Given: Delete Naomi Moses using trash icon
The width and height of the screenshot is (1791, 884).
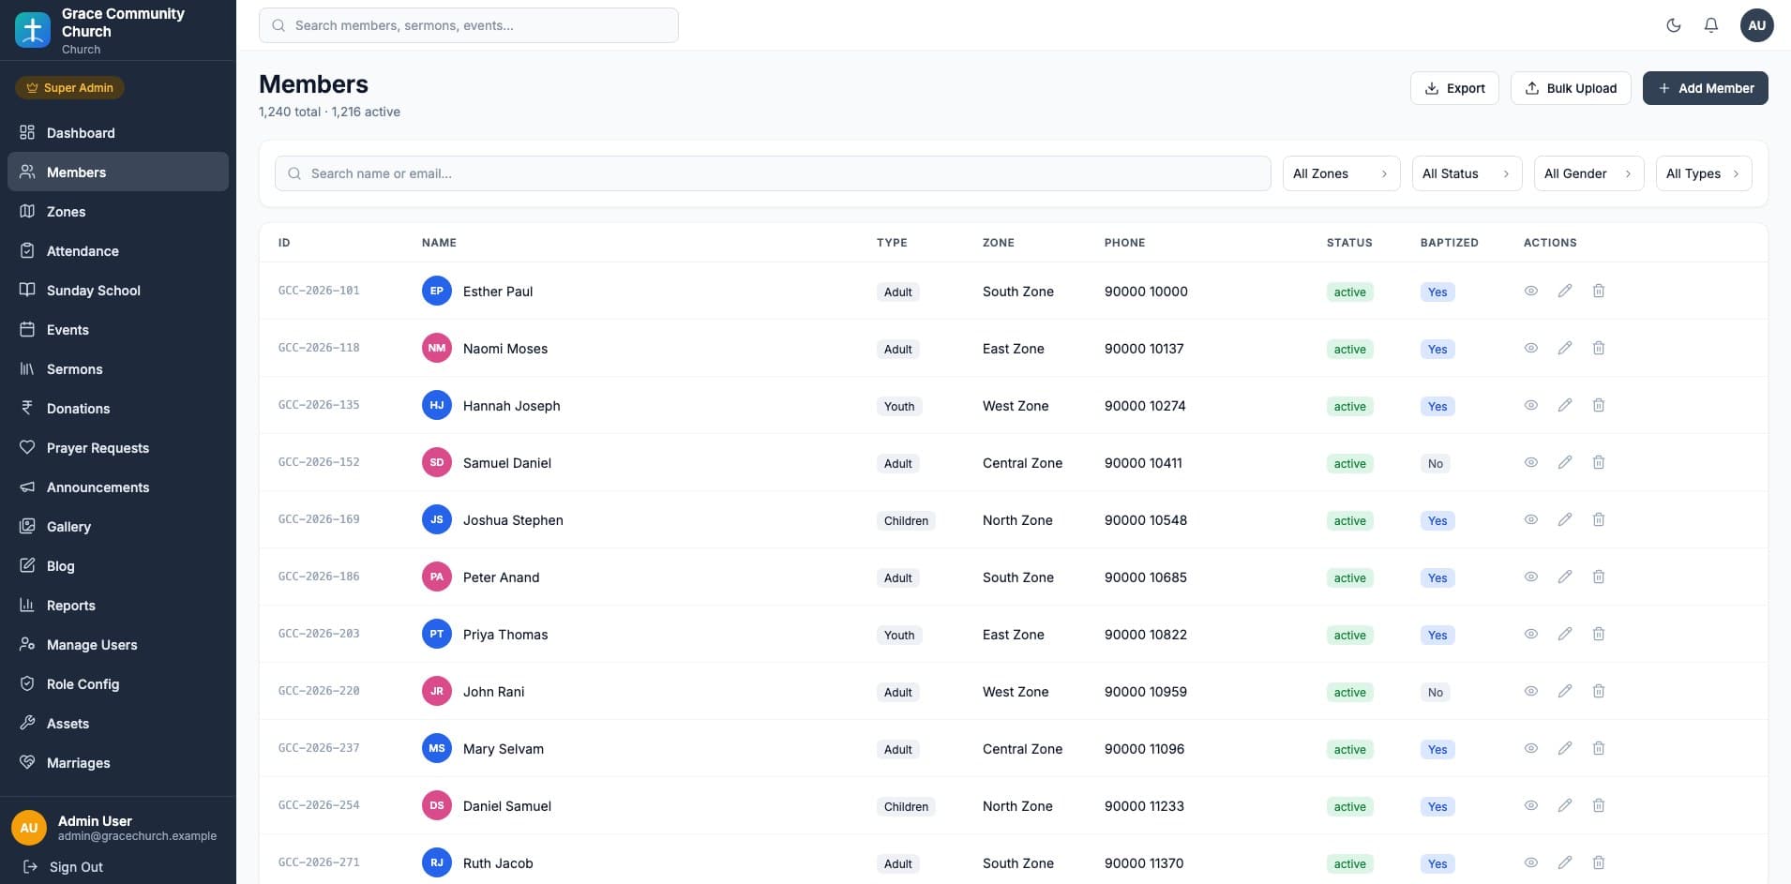Looking at the screenshot, I should point(1599,348).
